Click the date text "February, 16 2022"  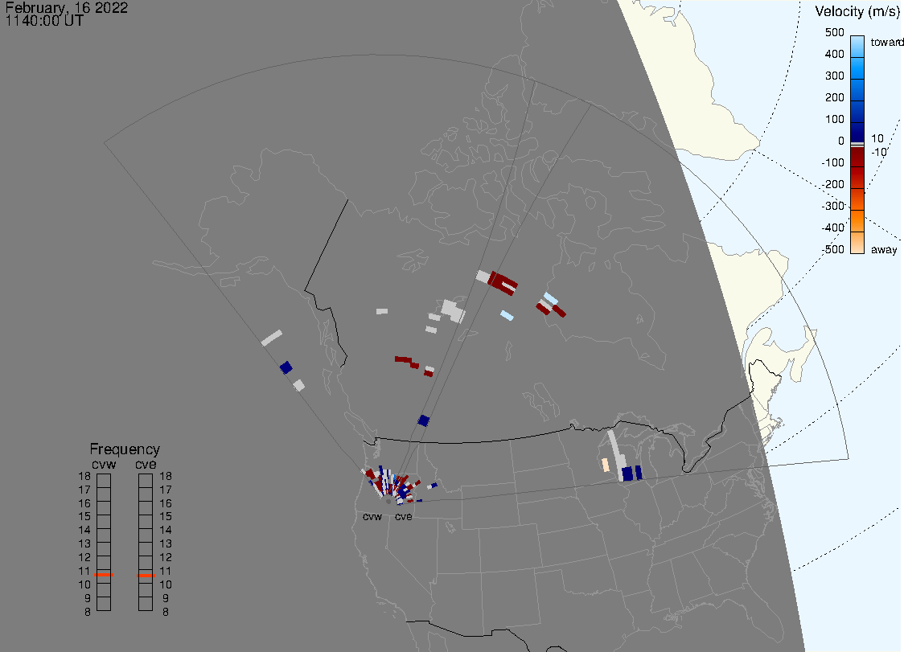pos(66,7)
